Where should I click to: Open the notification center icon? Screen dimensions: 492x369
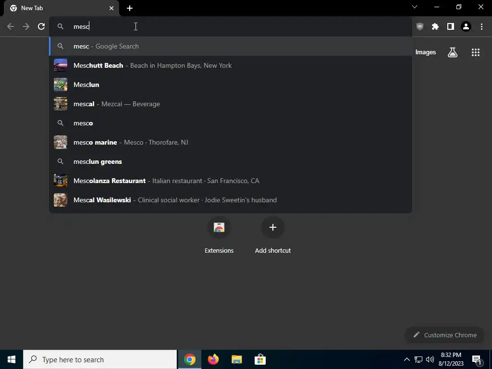tap(477, 360)
